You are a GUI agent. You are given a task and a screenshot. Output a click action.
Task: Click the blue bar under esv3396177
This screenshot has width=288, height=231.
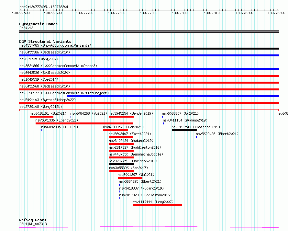click(173, 96)
